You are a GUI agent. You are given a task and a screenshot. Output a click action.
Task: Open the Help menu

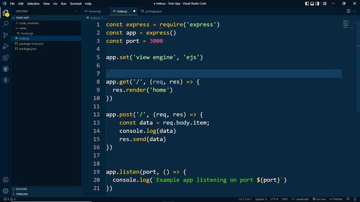pos(88,4)
